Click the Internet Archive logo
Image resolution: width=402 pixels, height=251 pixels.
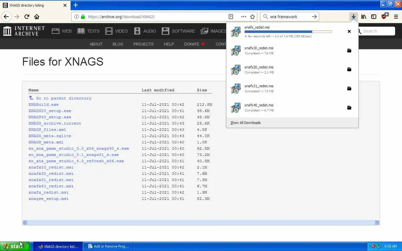coord(24,31)
